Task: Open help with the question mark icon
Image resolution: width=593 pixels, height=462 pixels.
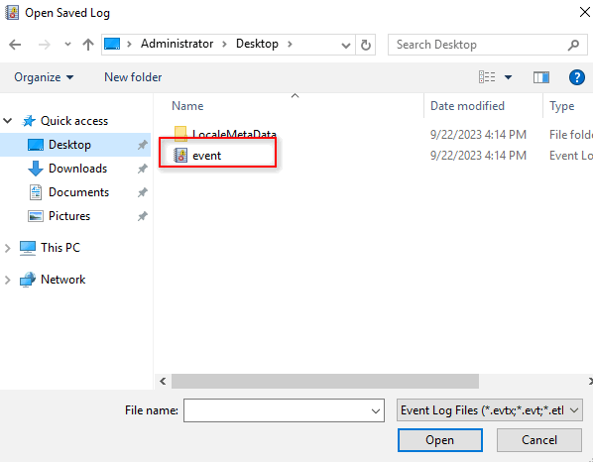Action: tap(577, 77)
